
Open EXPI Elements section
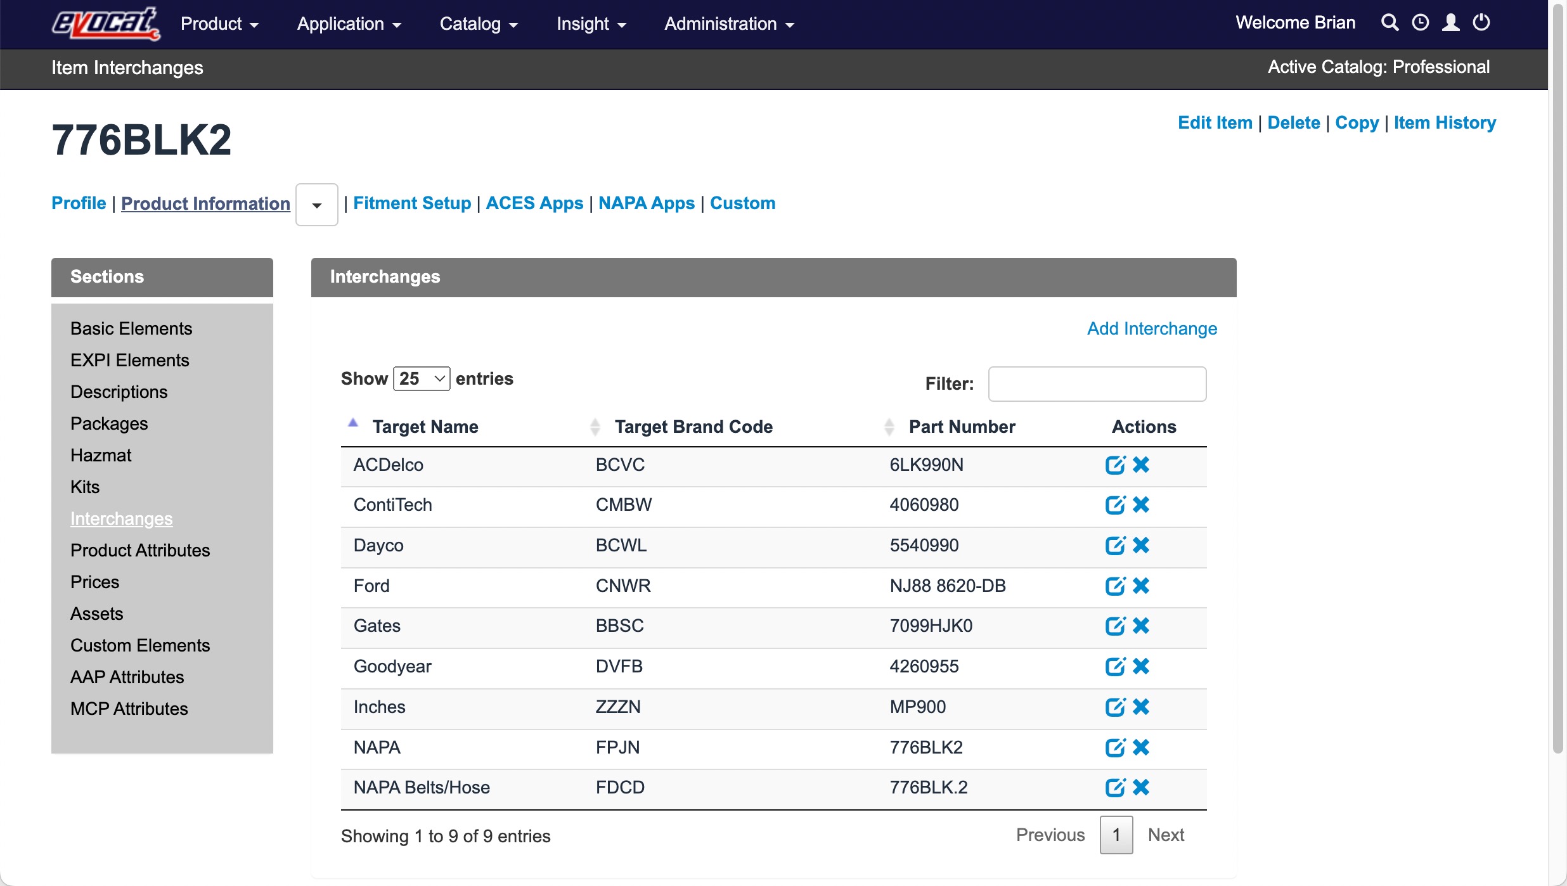(x=130, y=360)
